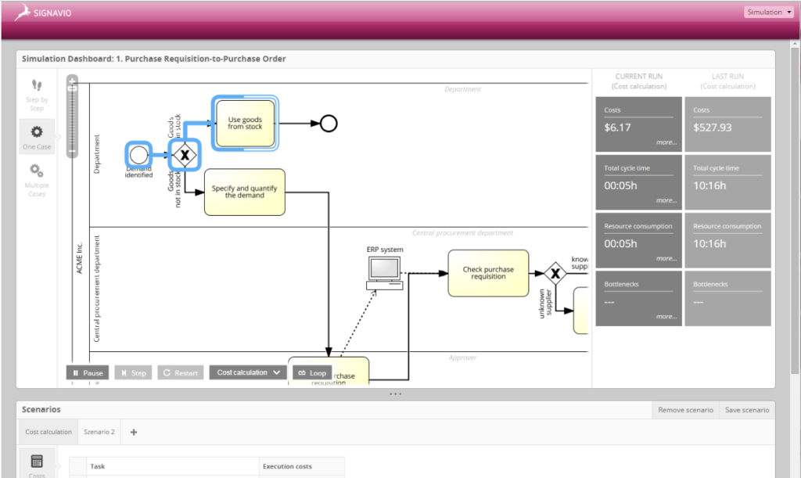
Task: Click last run Costs value $527.93
Action: tap(712, 128)
